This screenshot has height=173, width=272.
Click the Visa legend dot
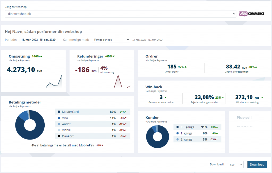(59, 118)
